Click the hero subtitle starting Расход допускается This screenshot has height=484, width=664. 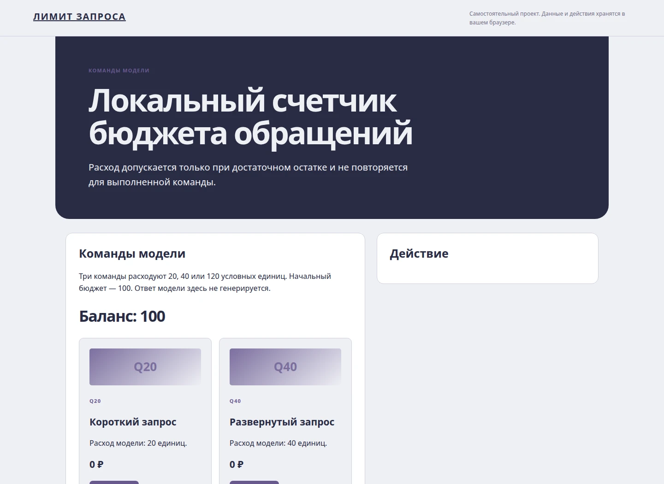point(248,175)
